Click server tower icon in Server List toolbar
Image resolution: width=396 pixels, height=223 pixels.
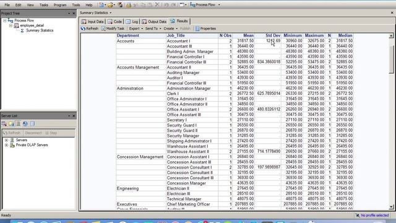[x=18, y=124]
